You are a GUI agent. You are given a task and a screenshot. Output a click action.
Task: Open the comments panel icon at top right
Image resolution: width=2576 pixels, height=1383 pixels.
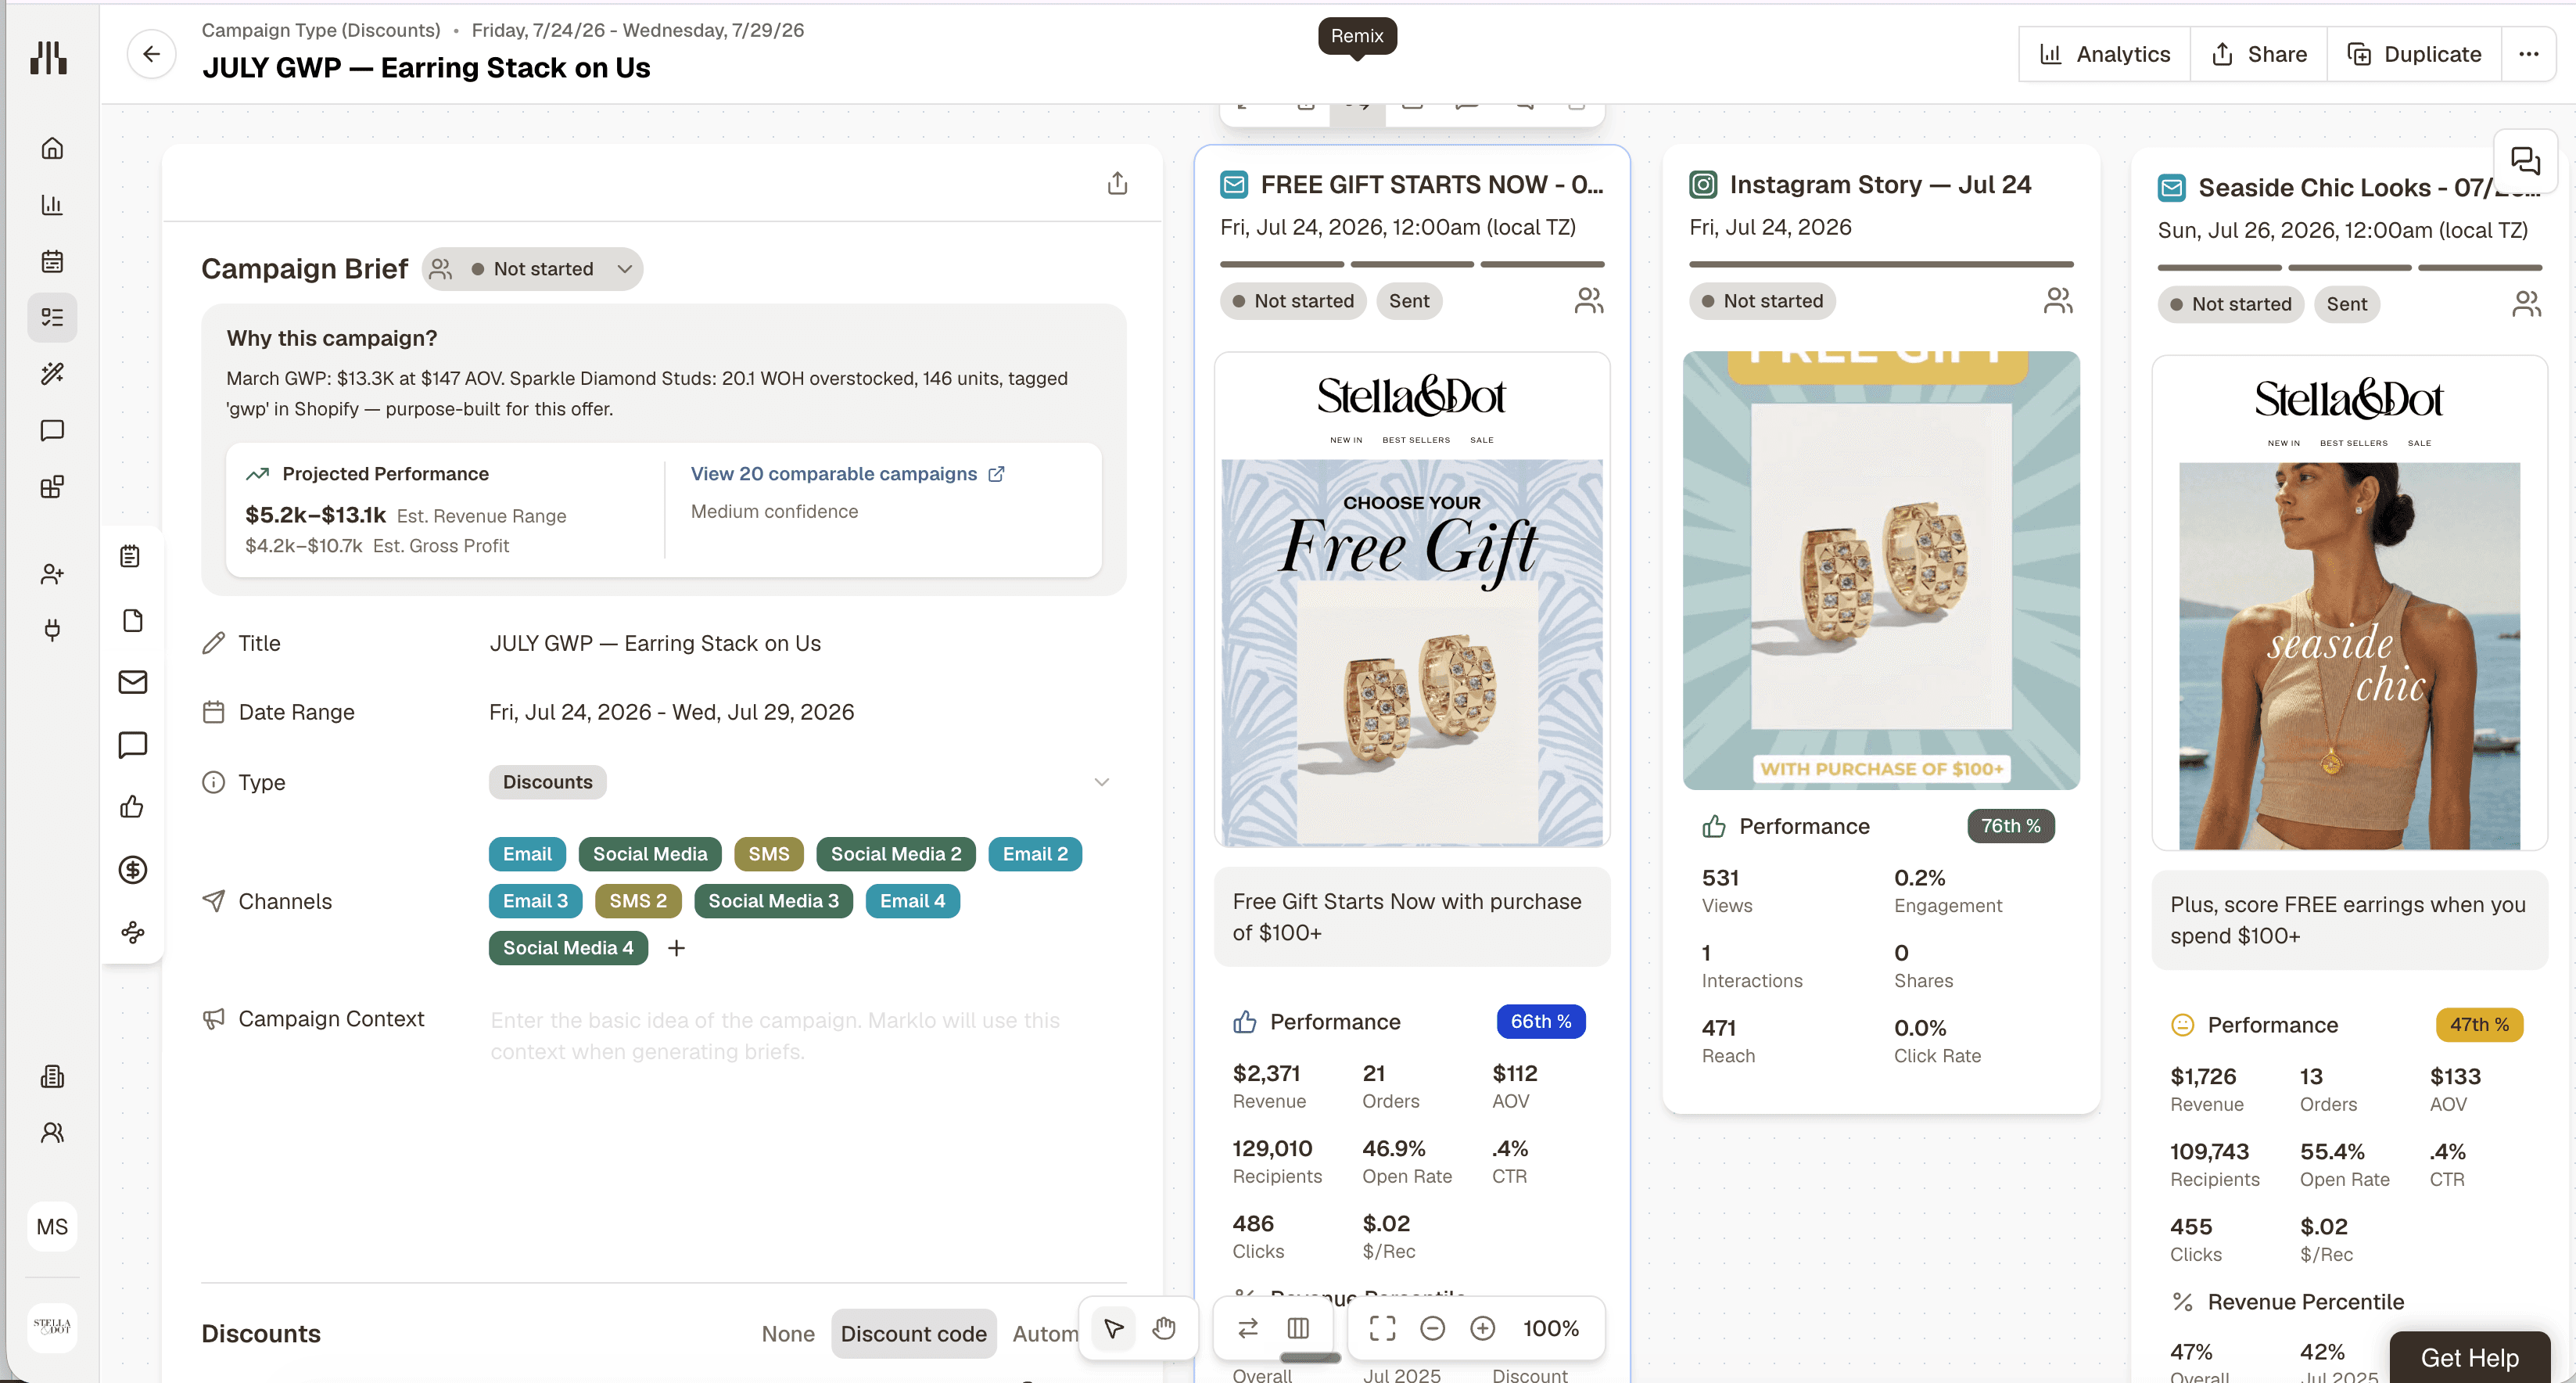pyautogui.click(x=2524, y=161)
